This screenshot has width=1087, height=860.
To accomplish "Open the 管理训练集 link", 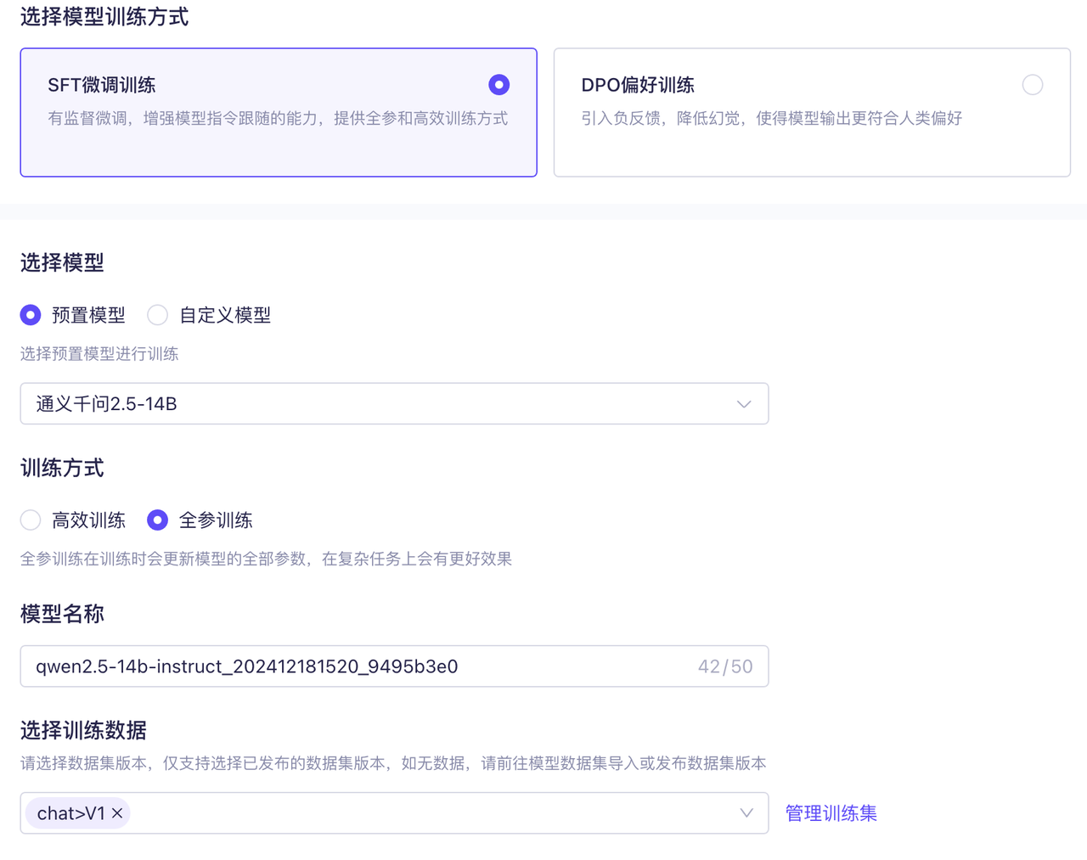I will tap(831, 813).
